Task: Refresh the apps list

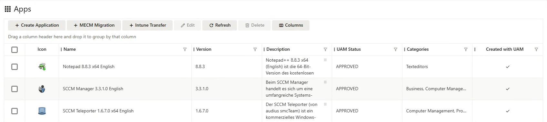Action: tap(220, 25)
